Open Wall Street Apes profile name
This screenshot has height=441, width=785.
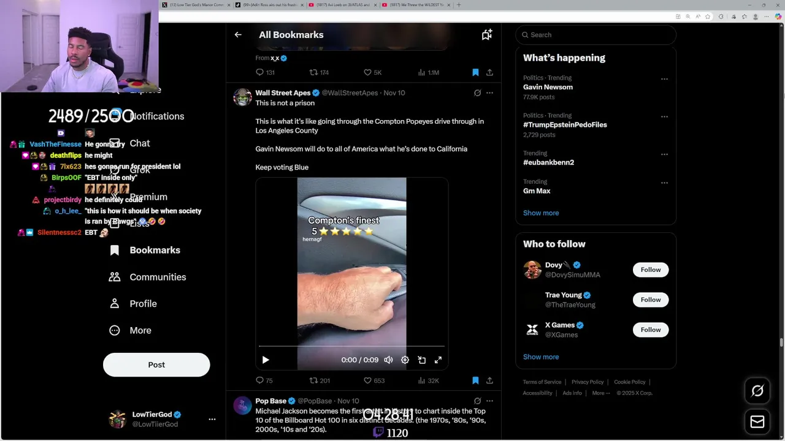click(283, 93)
